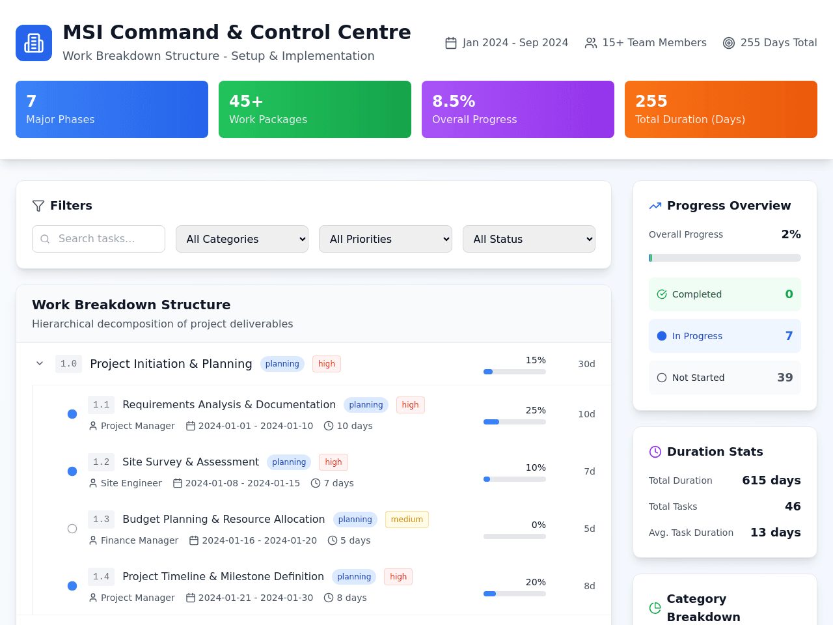Click the calendar icon beside Jan 2024 - Sep 2024
Screen dimensions: 833x625
(x=451, y=43)
